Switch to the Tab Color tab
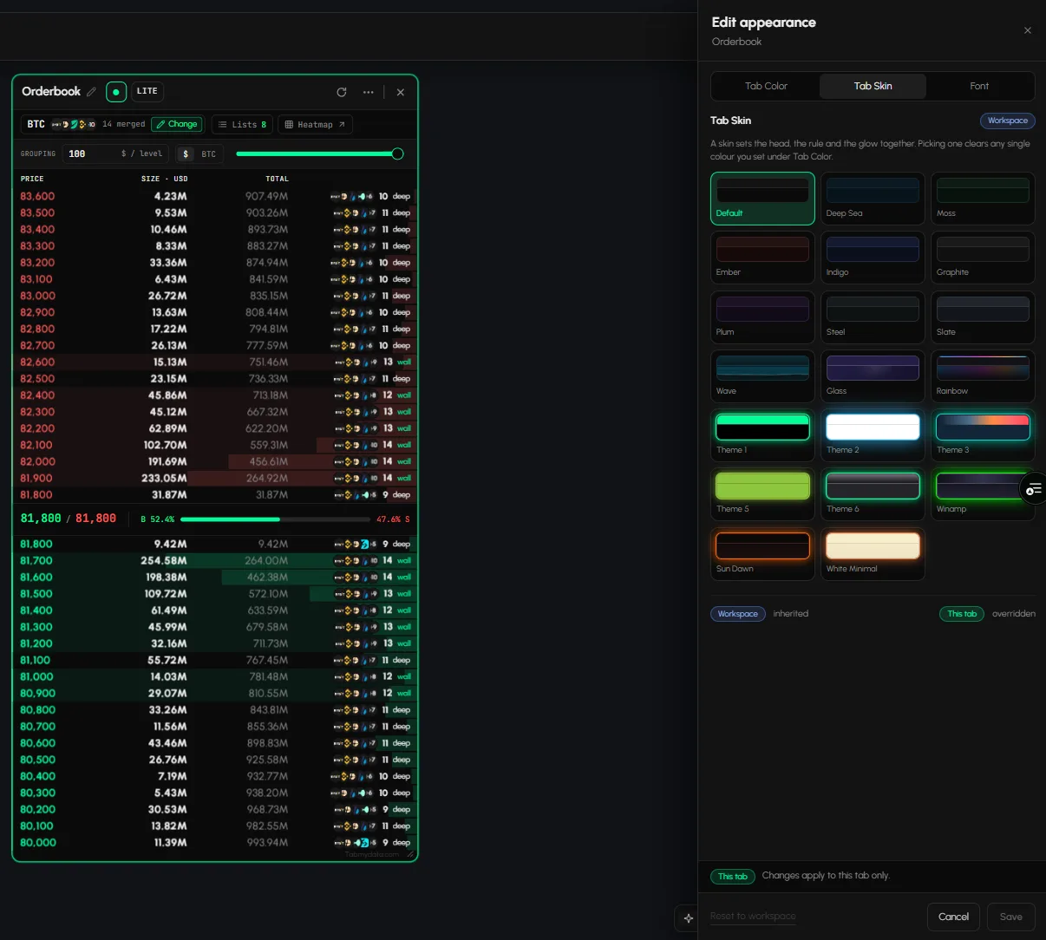This screenshot has height=940, width=1046. (x=766, y=86)
